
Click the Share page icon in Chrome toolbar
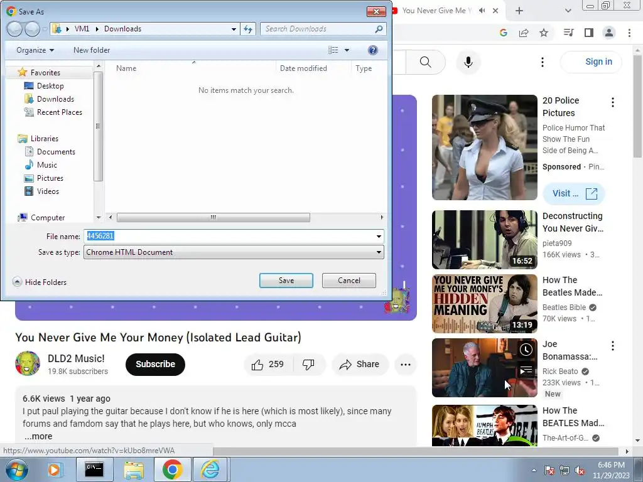coord(524,33)
